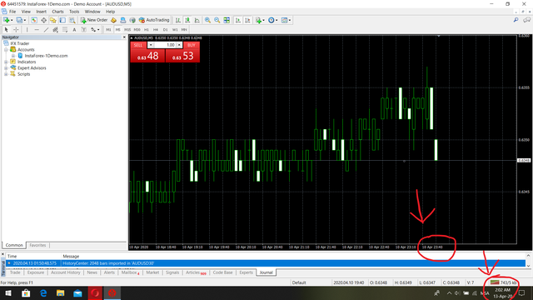Open the Periods clock icon
Screen dimensions: 533x300
point(271,20)
